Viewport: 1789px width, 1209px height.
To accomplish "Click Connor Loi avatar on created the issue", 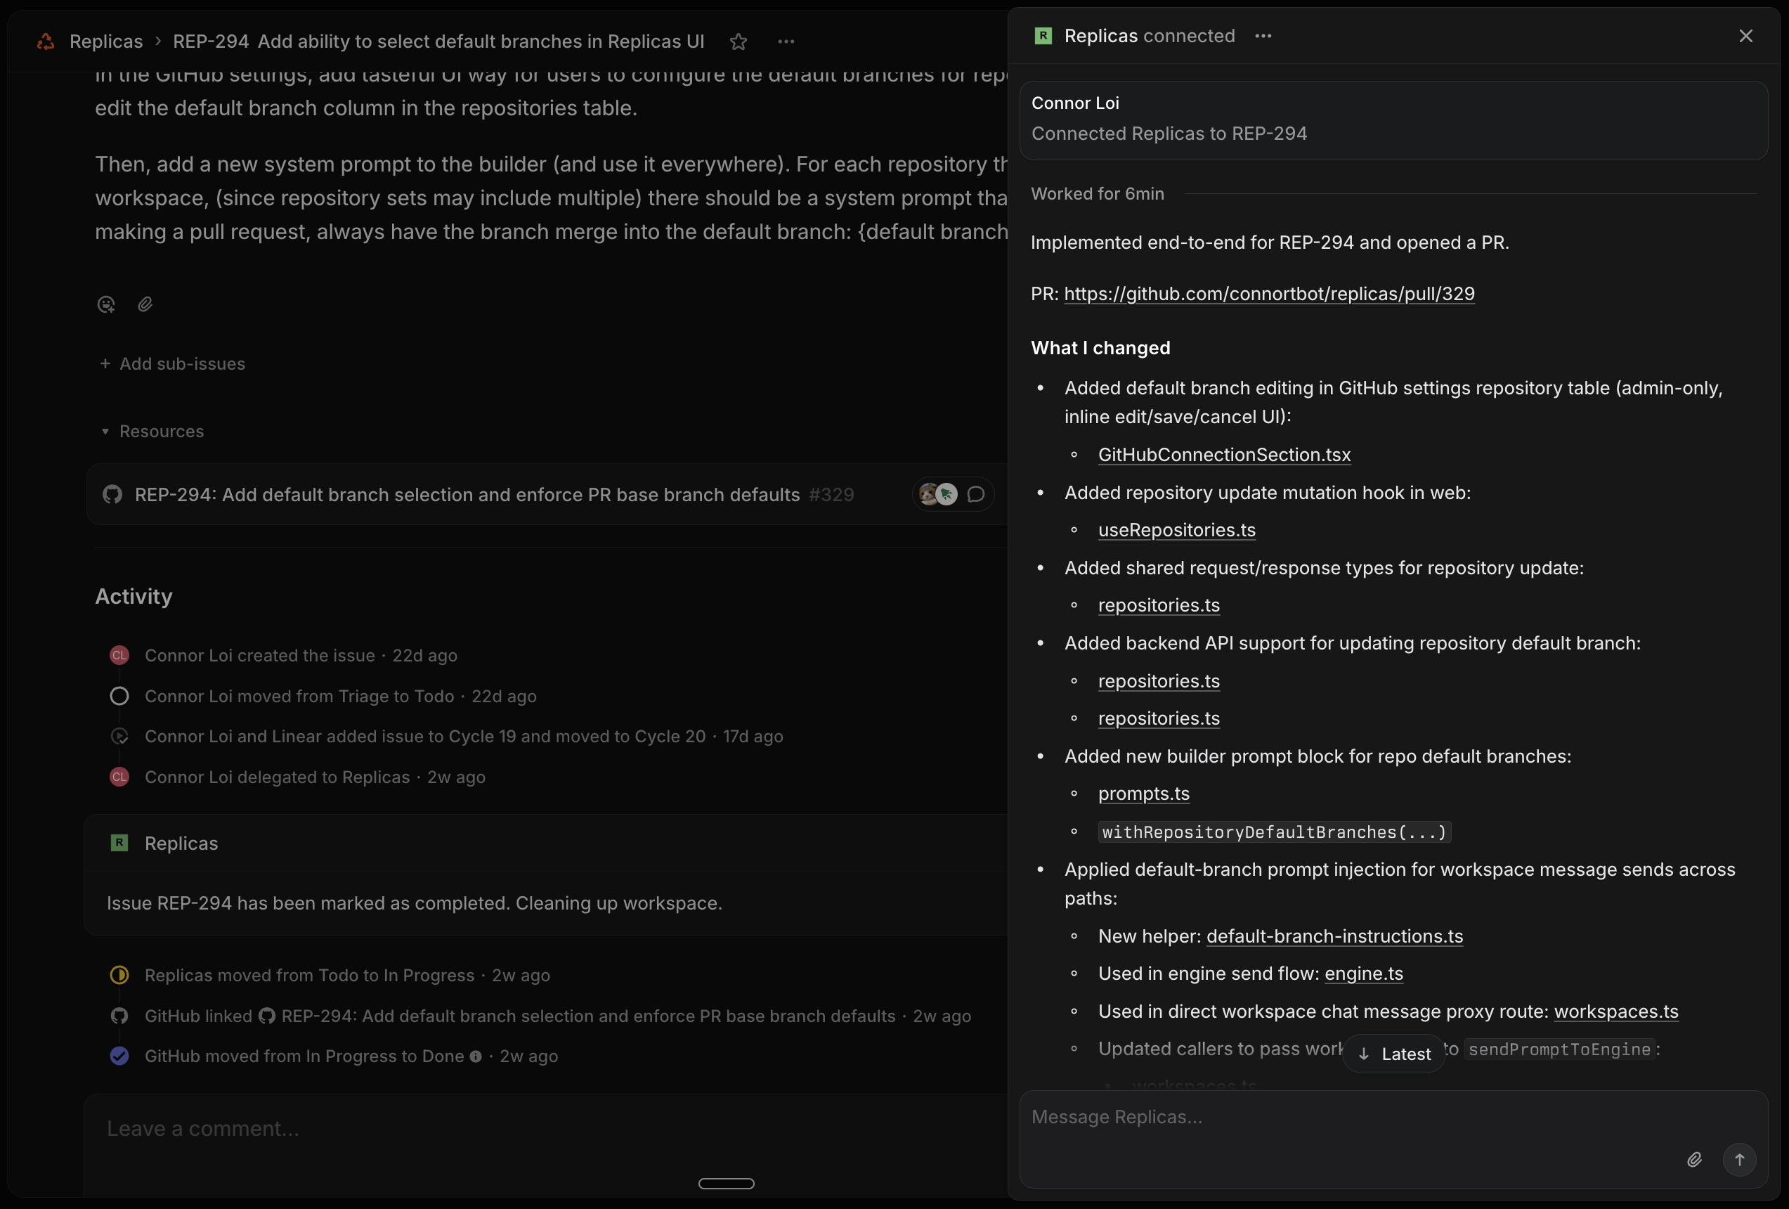I will click(119, 656).
